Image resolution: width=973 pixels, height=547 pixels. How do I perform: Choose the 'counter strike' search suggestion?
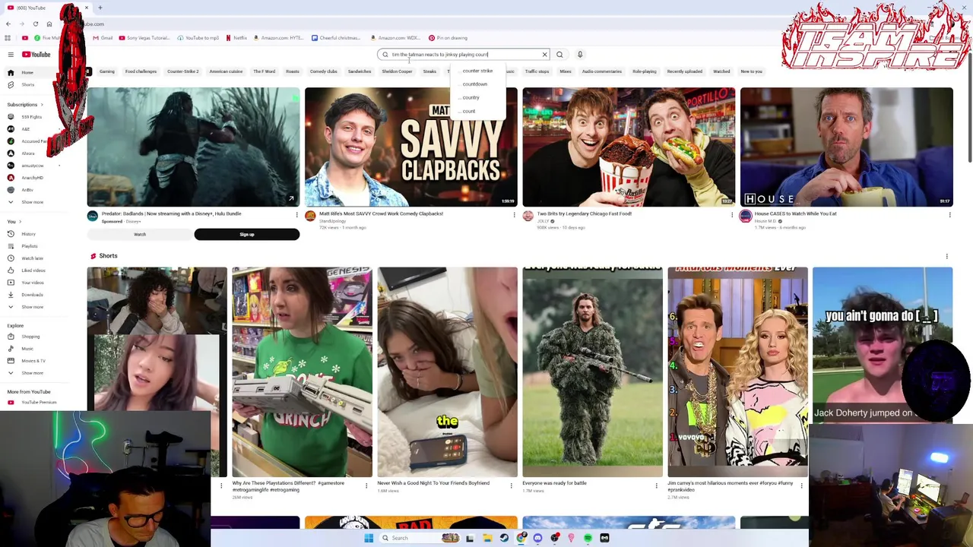(477, 71)
